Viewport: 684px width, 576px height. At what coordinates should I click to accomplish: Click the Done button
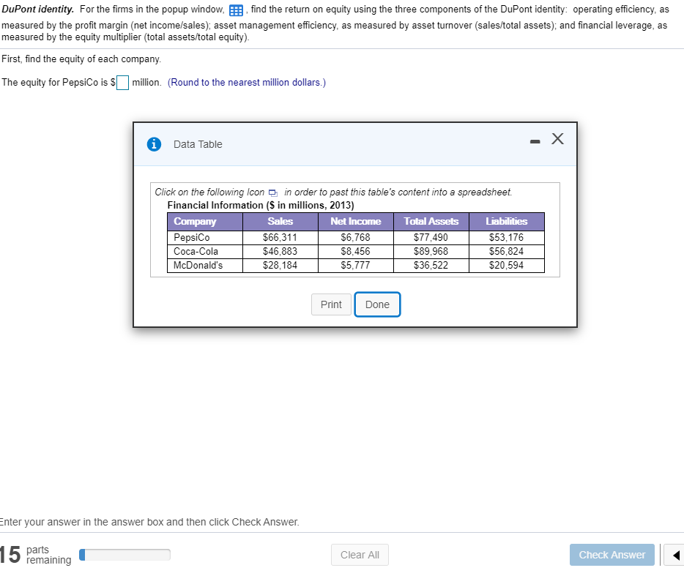point(377,304)
